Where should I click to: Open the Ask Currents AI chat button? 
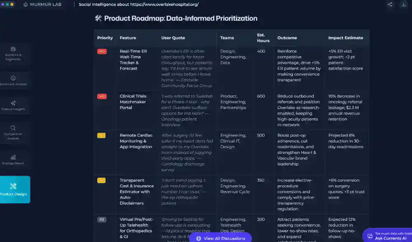387,236
